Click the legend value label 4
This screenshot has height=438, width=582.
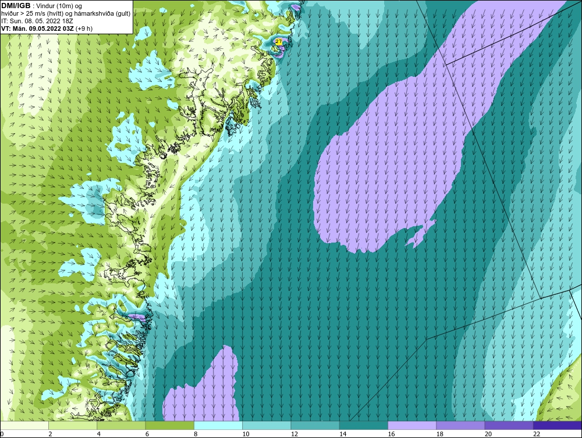(x=99, y=435)
